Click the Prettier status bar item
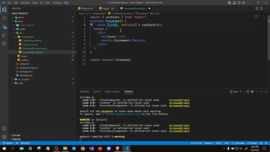Screen dimensions: 270x152 click(252, 143)
